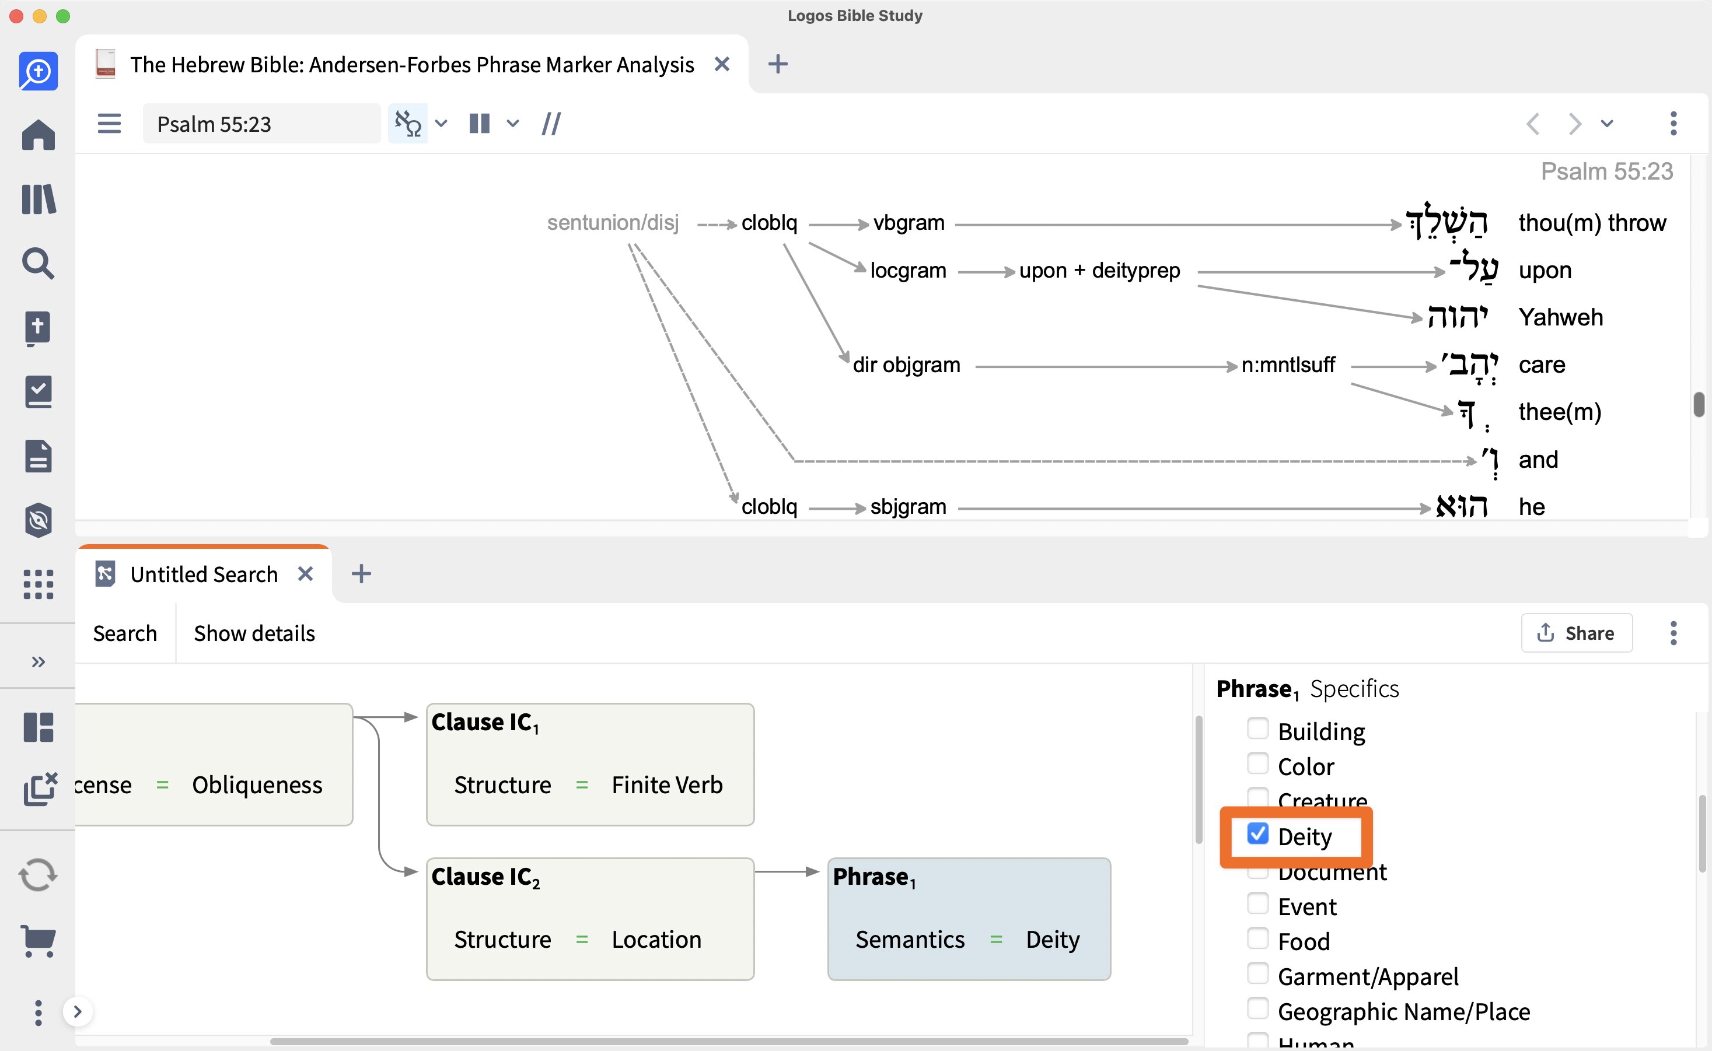Image resolution: width=1712 pixels, height=1051 pixels.
Task: Select the Clause IC2 Location box
Action: 591,919
